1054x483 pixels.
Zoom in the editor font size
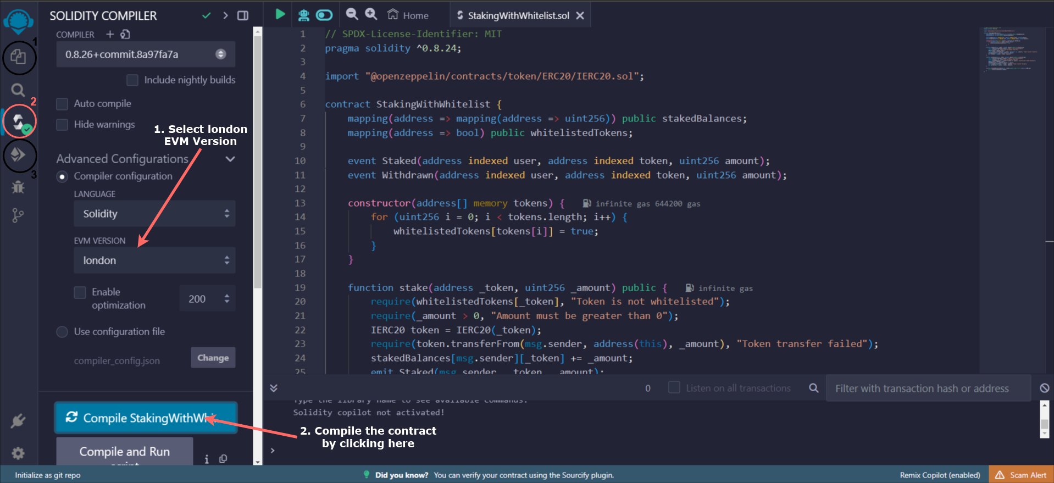[x=371, y=15]
